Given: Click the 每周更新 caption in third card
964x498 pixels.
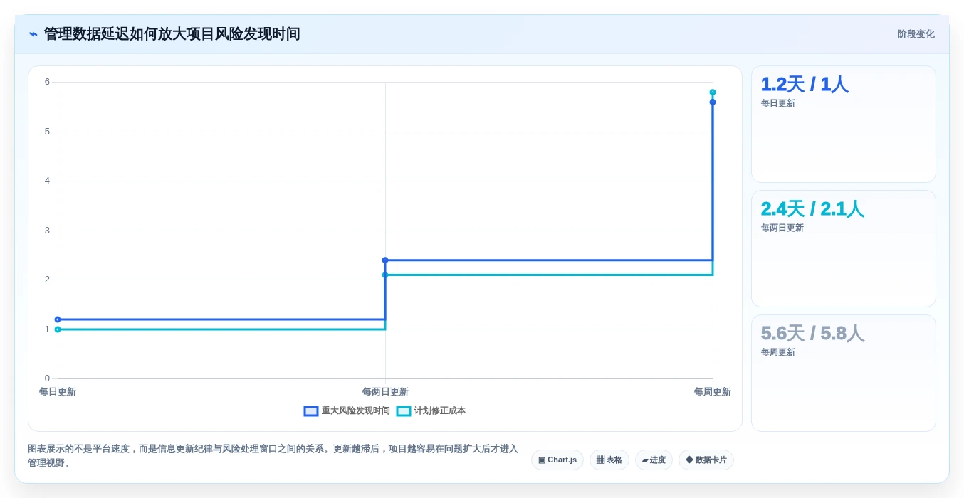Looking at the screenshot, I should coord(778,352).
